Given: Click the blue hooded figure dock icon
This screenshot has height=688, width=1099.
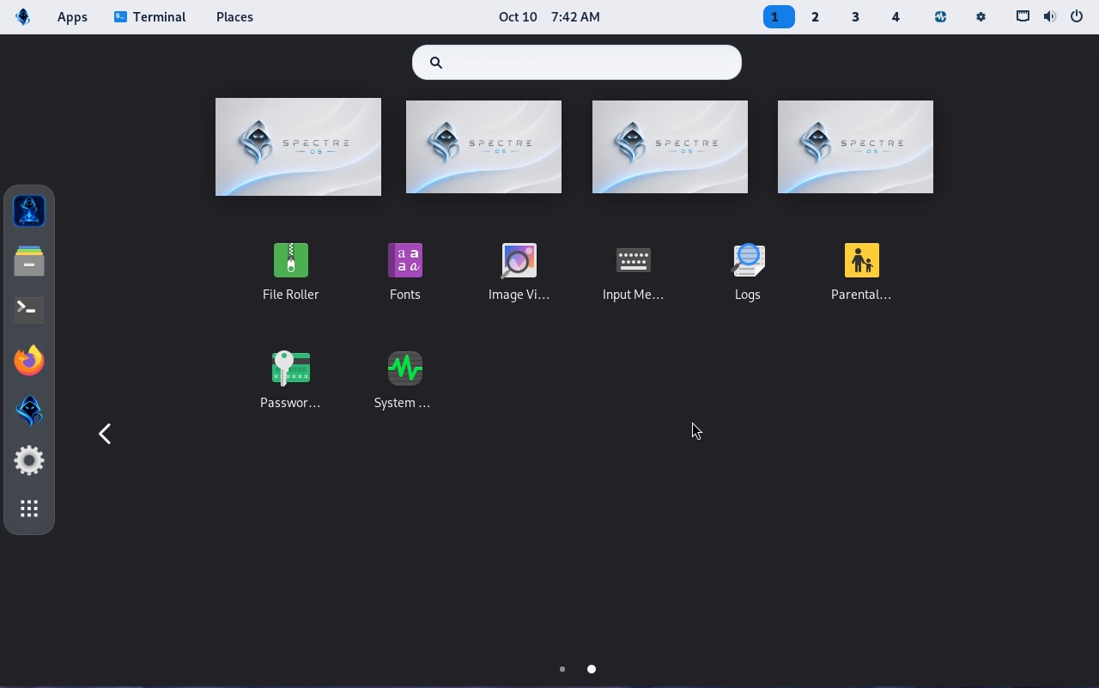Looking at the screenshot, I should point(29,411).
